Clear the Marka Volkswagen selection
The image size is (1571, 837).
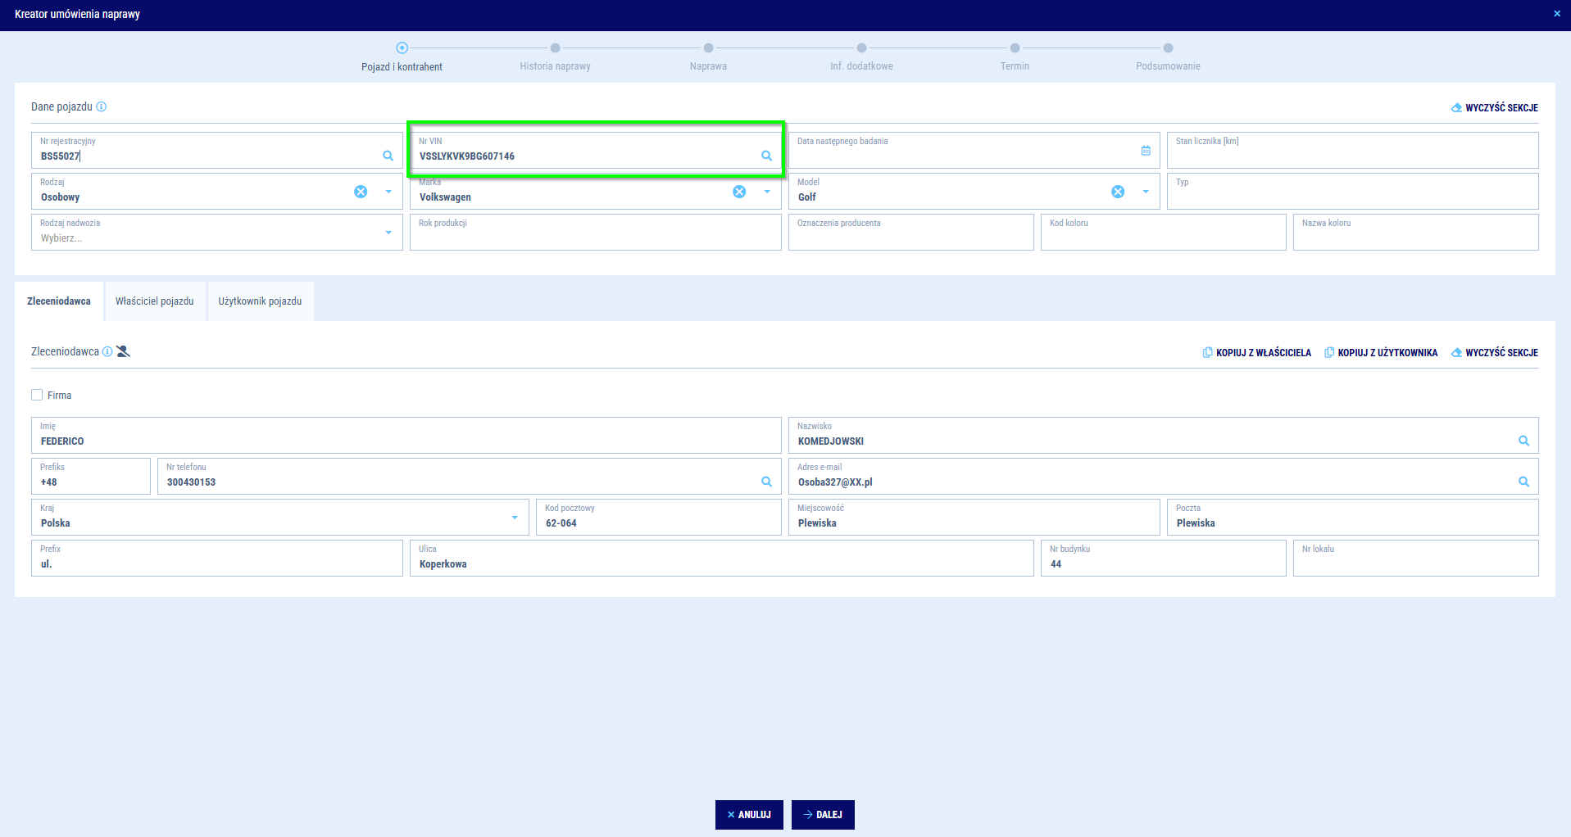[x=739, y=192]
